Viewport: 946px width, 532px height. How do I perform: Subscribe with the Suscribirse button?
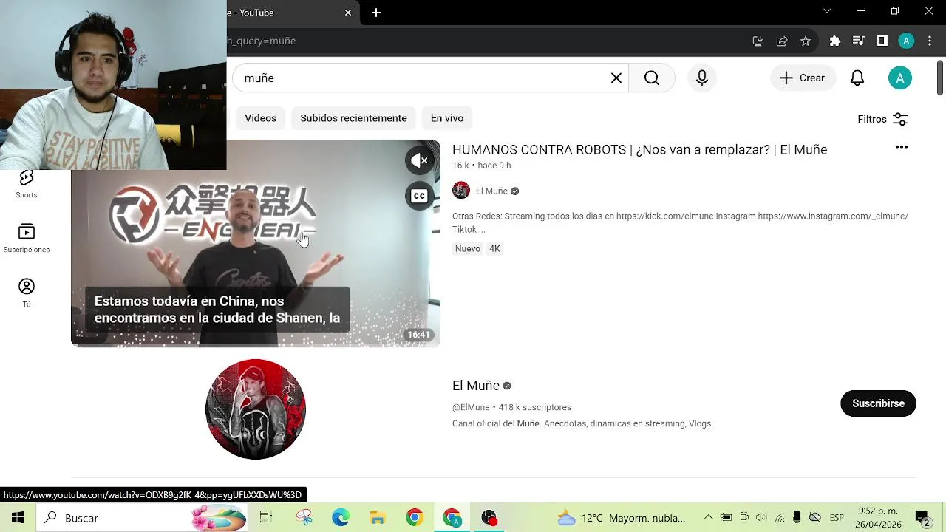(x=878, y=403)
